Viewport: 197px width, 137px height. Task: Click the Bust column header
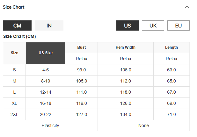[82, 47]
